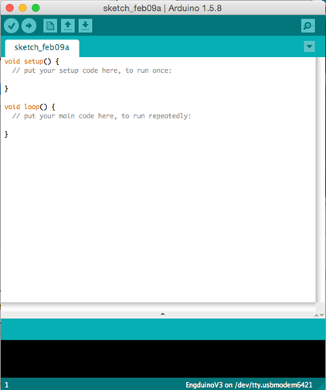
Task: Open a sketch with the up-arrow icon
Action: tap(68, 26)
